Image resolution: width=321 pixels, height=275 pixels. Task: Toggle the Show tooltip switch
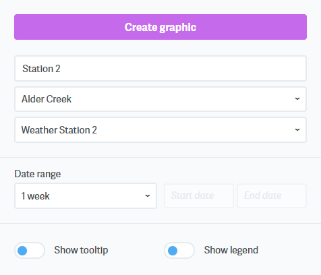point(30,250)
